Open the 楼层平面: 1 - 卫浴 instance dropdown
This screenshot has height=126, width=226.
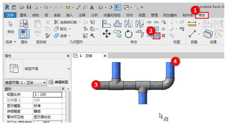point(45,82)
